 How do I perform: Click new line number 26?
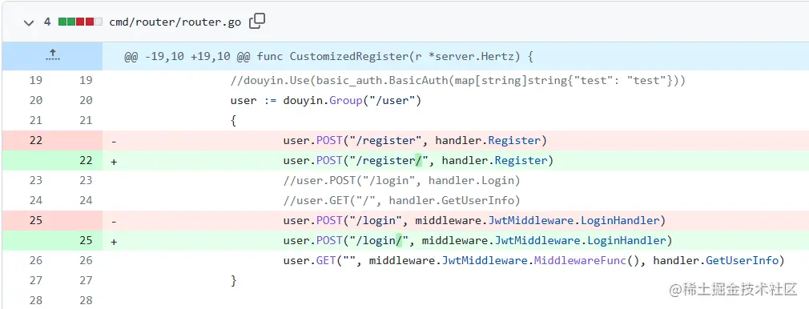86,260
